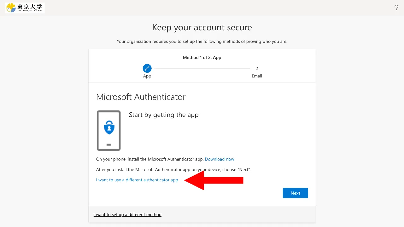This screenshot has height=227, width=404.
Task: Click the 'Your organization requires' description text
Action: (x=202, y=41)
